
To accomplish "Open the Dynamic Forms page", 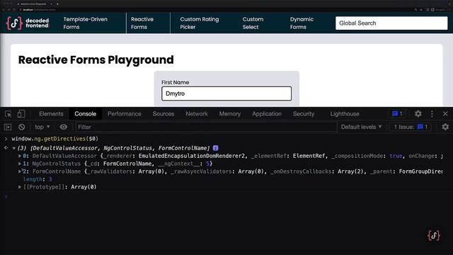I will (x=302, y=23).
